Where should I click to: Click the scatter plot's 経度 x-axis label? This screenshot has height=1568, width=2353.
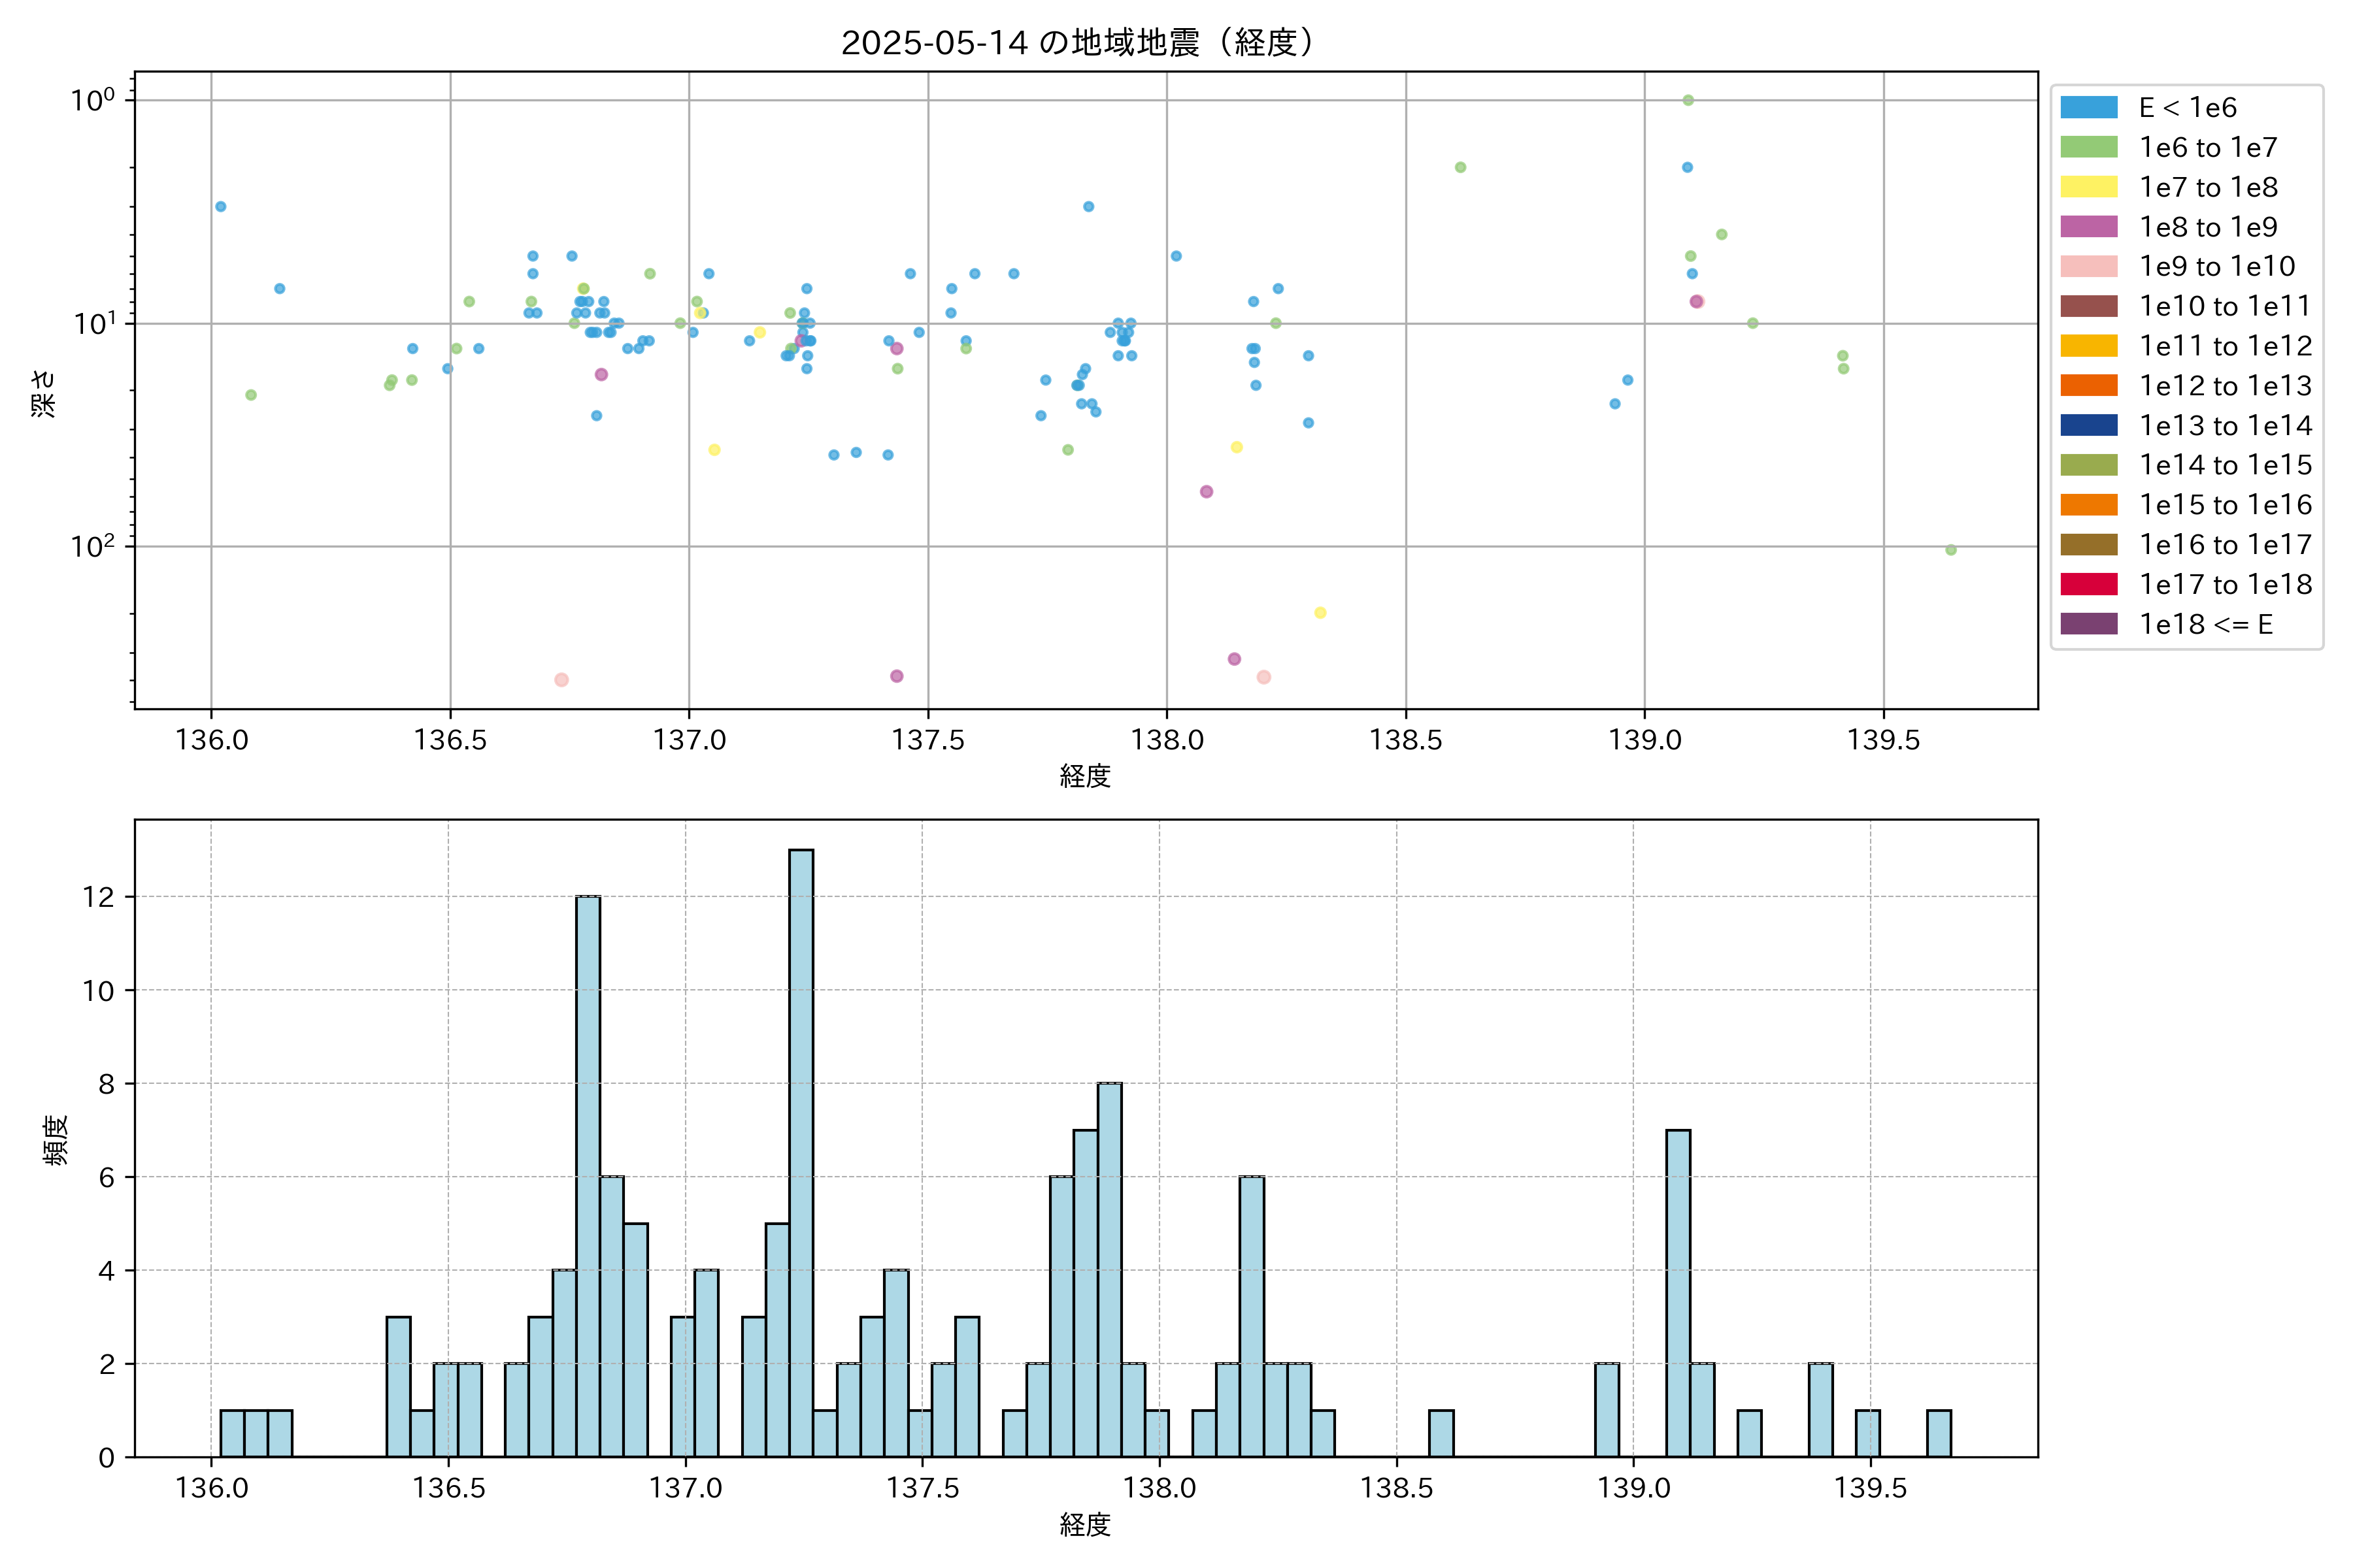pos(1084,776)
